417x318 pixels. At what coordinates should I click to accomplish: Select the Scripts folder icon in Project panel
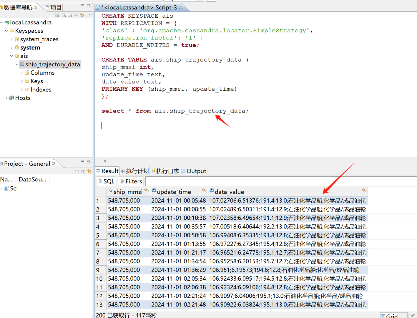pyautogui.click(x=6, y=188)
